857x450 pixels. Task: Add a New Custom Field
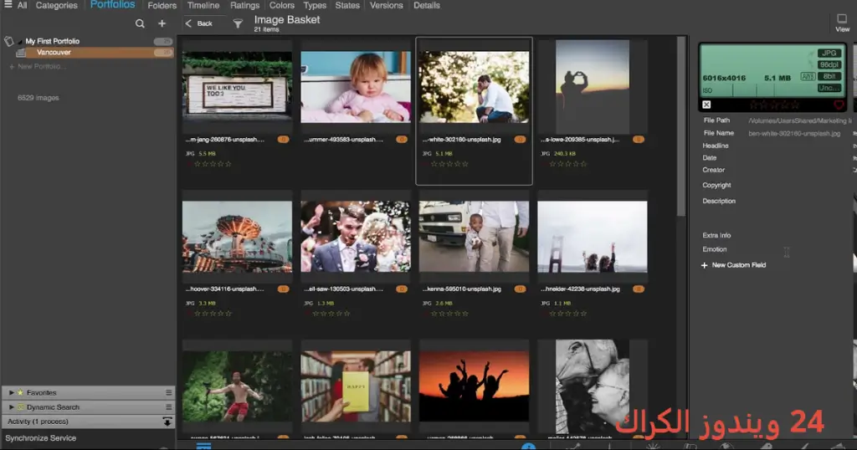point(733,265)
